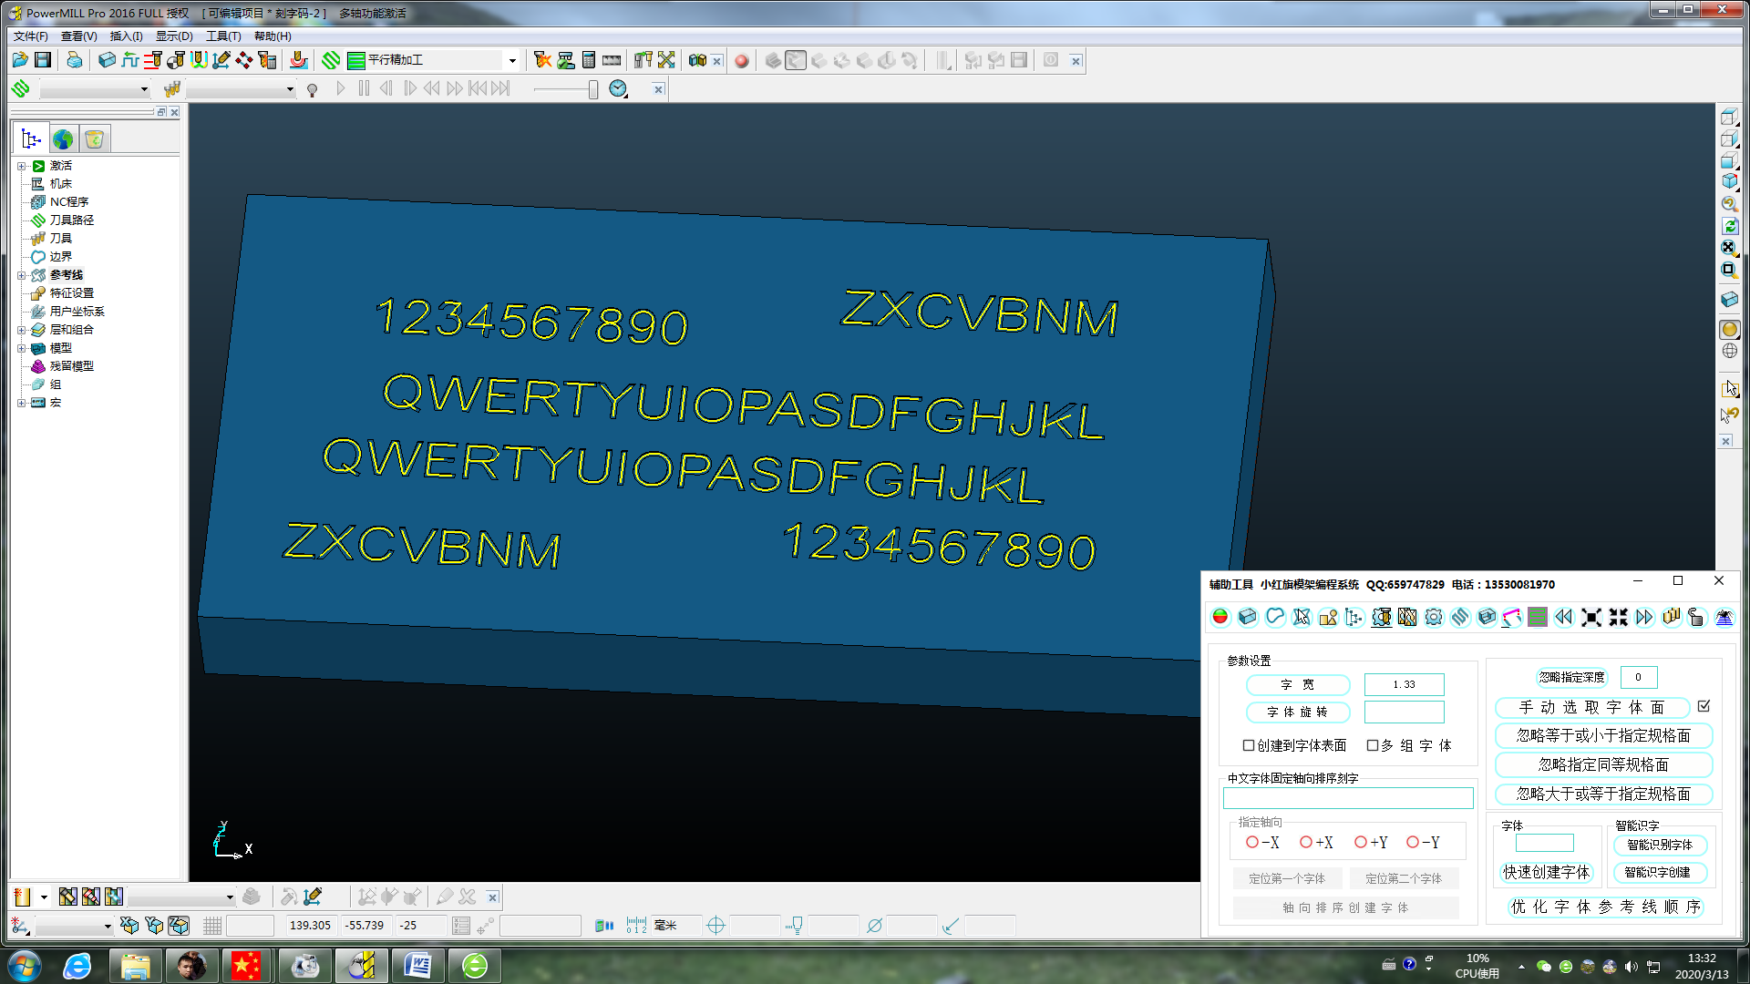1750x984 pixels.
Task: Click the 中文字体固定轴向排序刻字 text field
Action: (x=1348, y=798)
